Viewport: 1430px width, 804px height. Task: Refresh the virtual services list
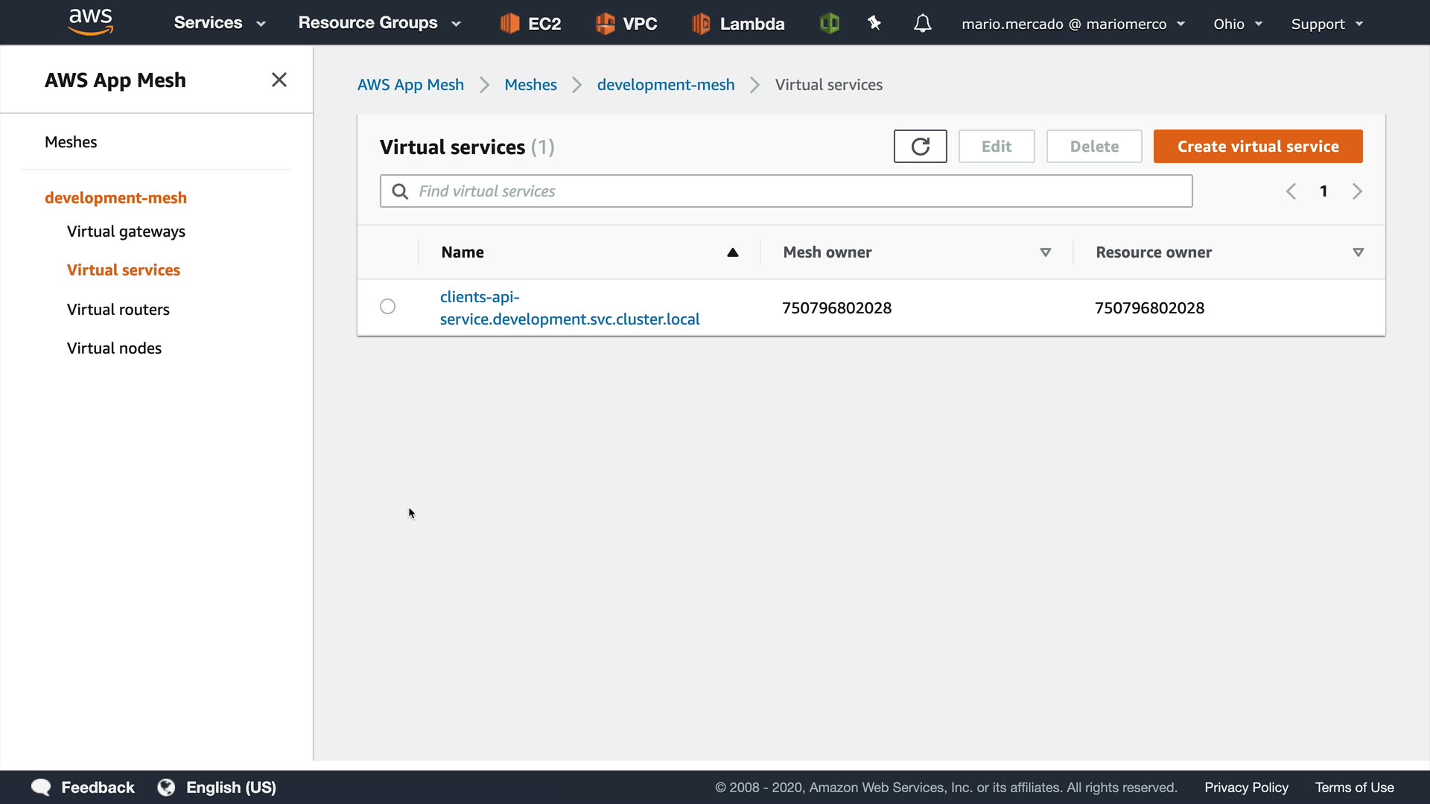[920, 146]
